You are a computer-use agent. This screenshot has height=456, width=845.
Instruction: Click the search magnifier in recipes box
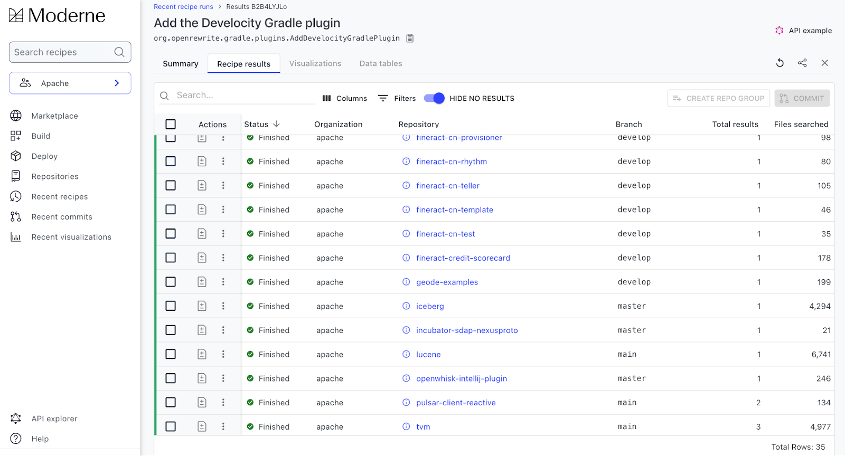(x=119, y=52)
